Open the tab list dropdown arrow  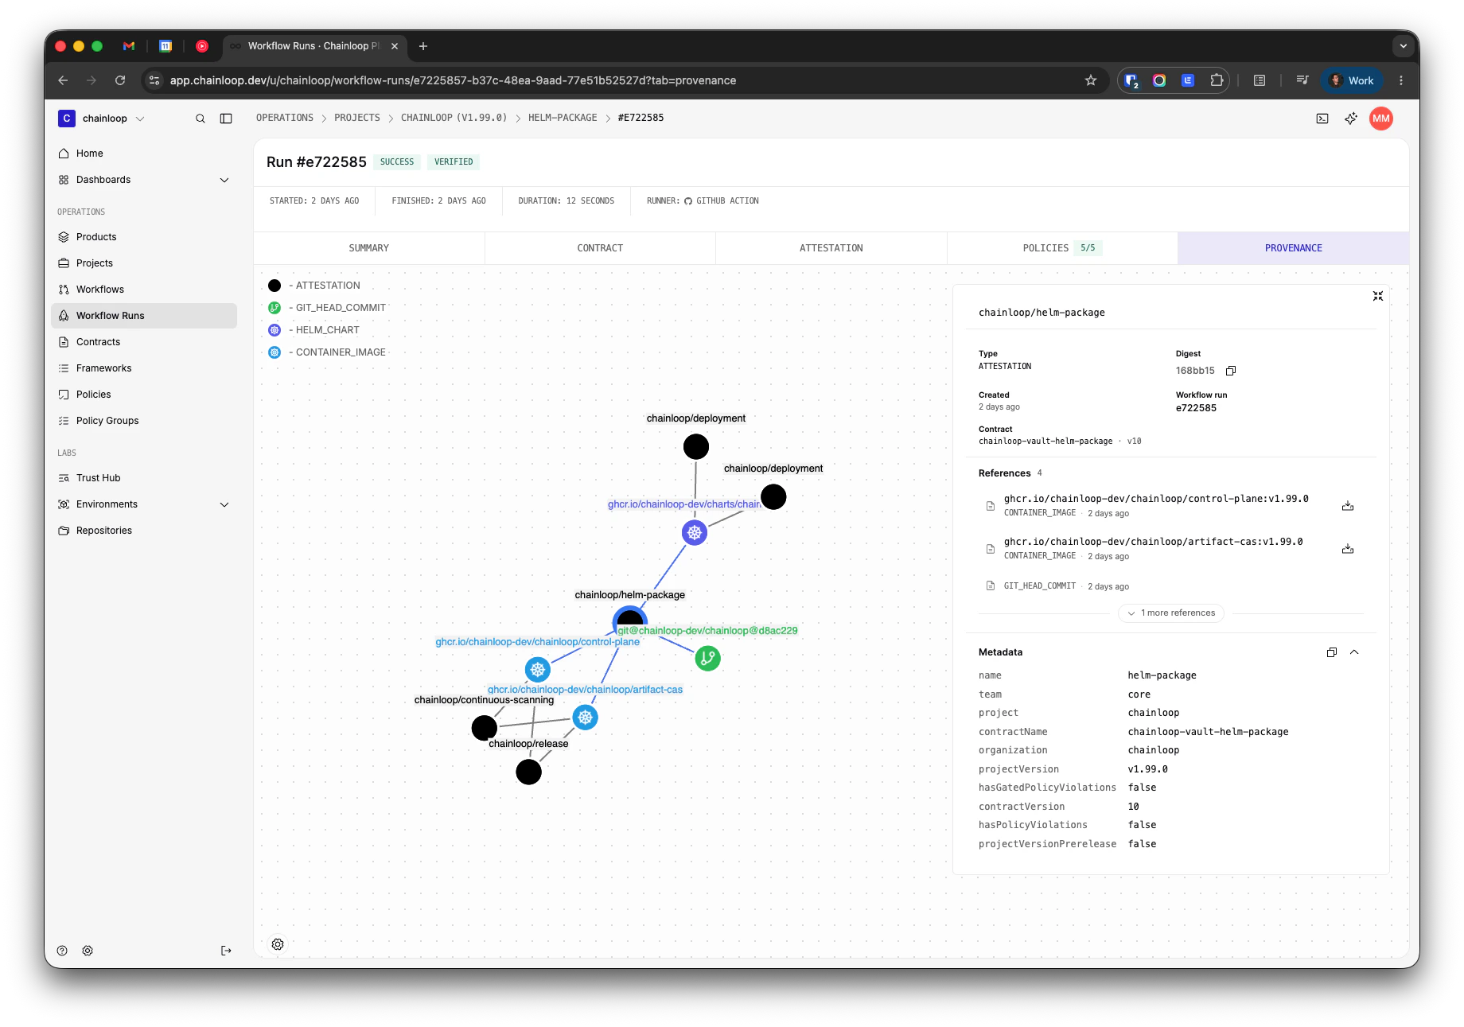click(1404, 46)
